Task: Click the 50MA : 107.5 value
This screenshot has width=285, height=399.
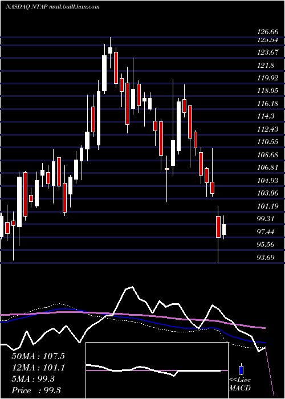Action: (x=38, y=356)
